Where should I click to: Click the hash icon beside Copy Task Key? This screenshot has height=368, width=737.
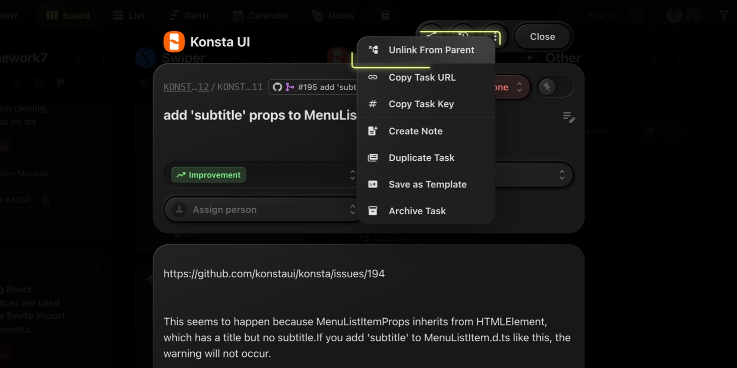click(x=373, y=104)
